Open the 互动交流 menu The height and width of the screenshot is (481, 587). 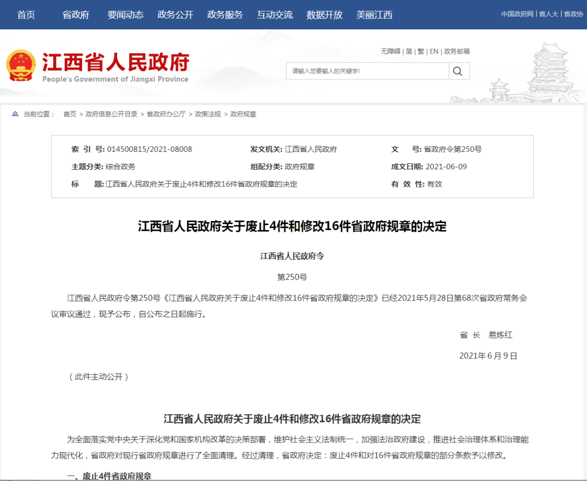pos(275,15)
